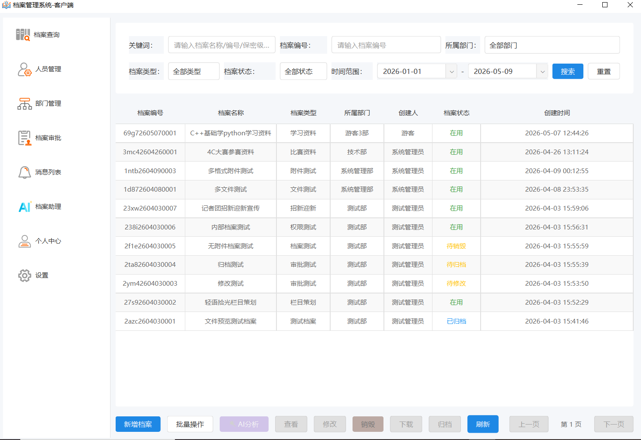Select the 记者团招新迎新宣传 archive name
This screenshot has width=641, height=440.
(x=230, y=208)
